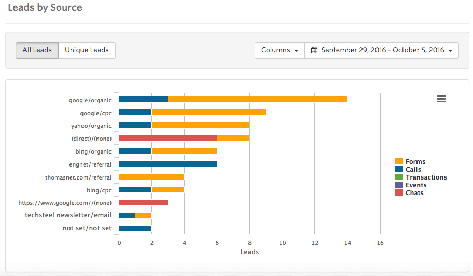473x276 pixels.
Task: Click the thomasnet.com/referral axis label
Action: tap(78, 177)
